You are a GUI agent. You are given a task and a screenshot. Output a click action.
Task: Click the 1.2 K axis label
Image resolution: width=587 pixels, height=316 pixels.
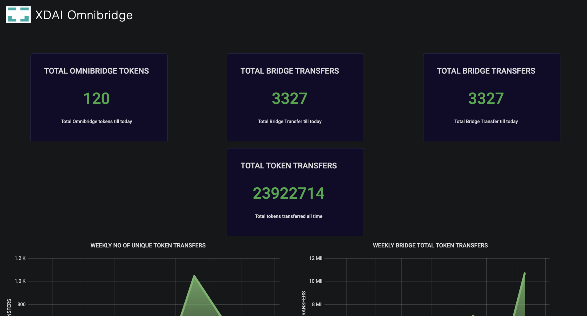coord(20,258)
